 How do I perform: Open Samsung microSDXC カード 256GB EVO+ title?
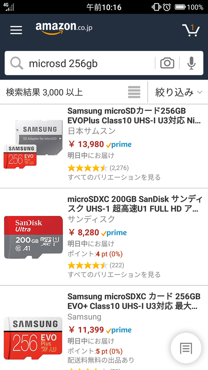134,301
